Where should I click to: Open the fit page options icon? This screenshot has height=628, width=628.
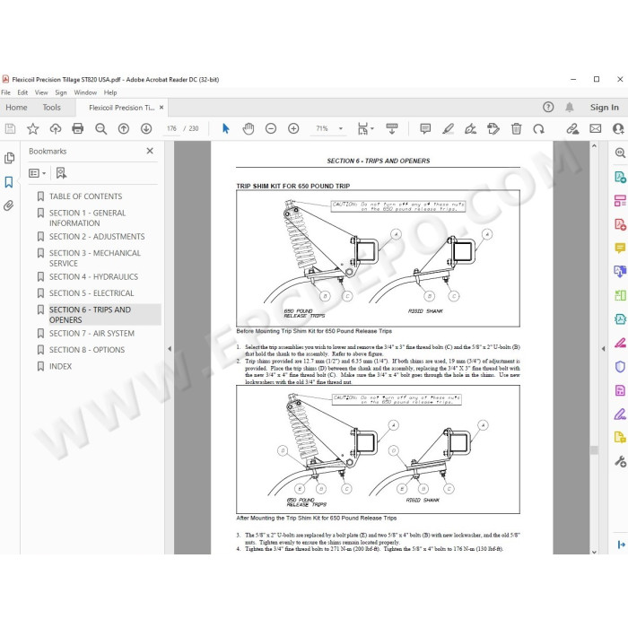point(365,128)
